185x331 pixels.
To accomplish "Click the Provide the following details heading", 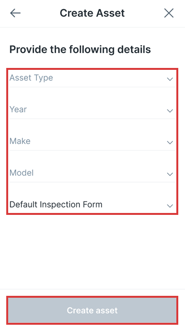I will point(80,50).
